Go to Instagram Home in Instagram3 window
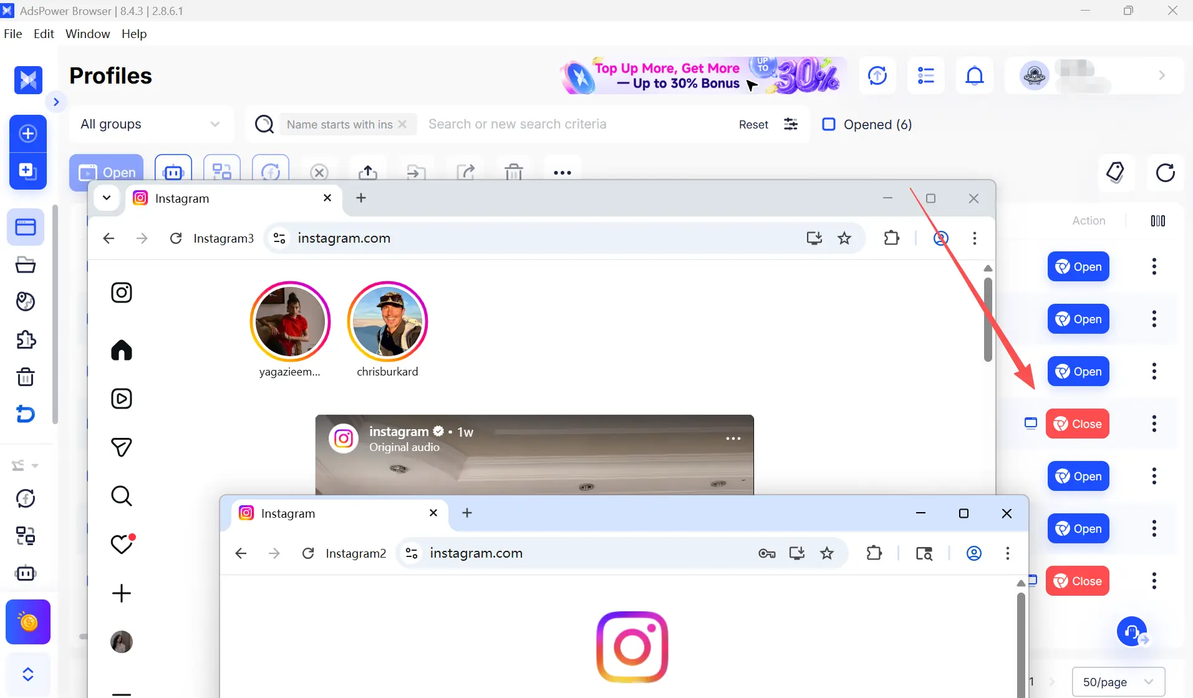 coord(122,351)
